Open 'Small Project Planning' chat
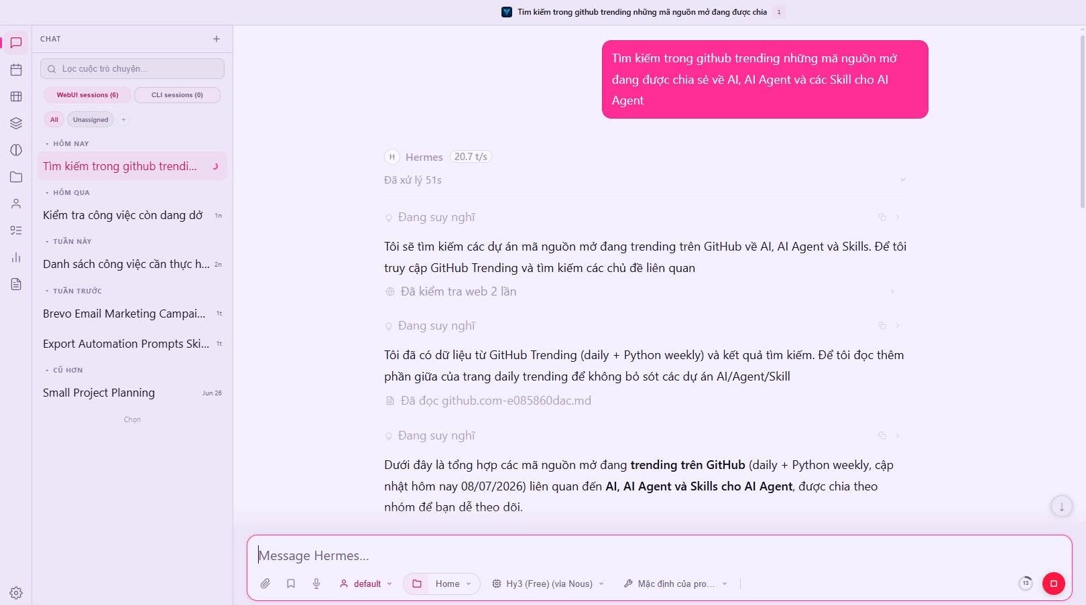 coord(132,393)
